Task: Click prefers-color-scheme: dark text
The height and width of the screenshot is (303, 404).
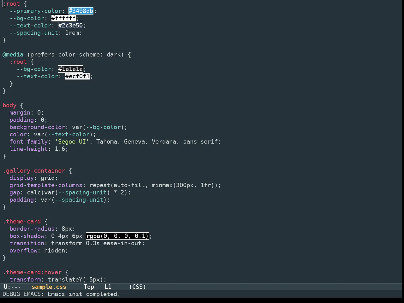Action: [x=75, y=55]
